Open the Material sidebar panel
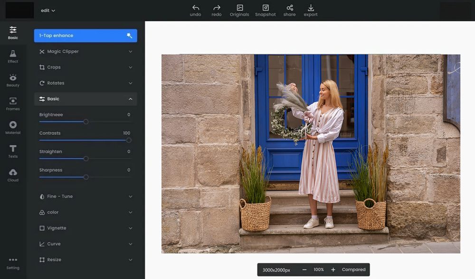 tap(13, 128)
